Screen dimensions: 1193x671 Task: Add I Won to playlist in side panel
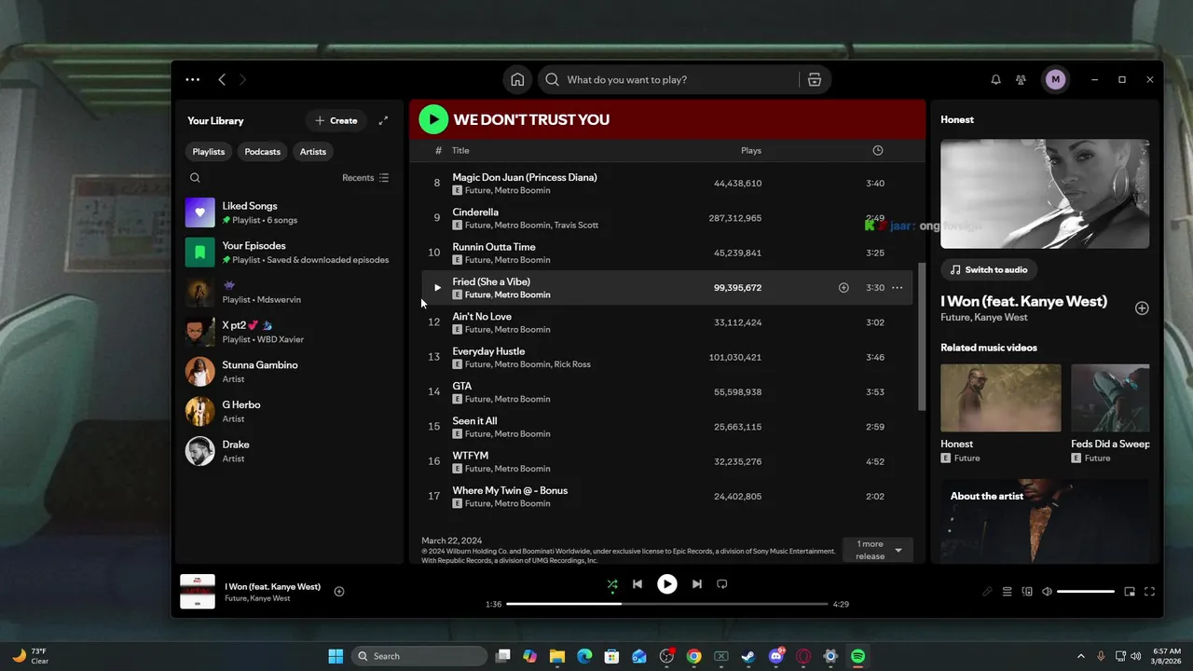(x=1142, y=308)
